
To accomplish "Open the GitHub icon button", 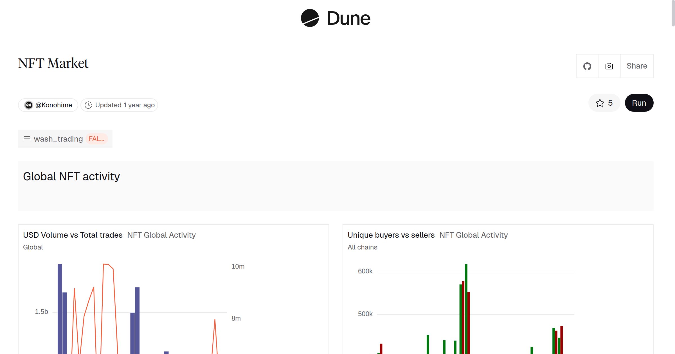I will pos(587,66).
